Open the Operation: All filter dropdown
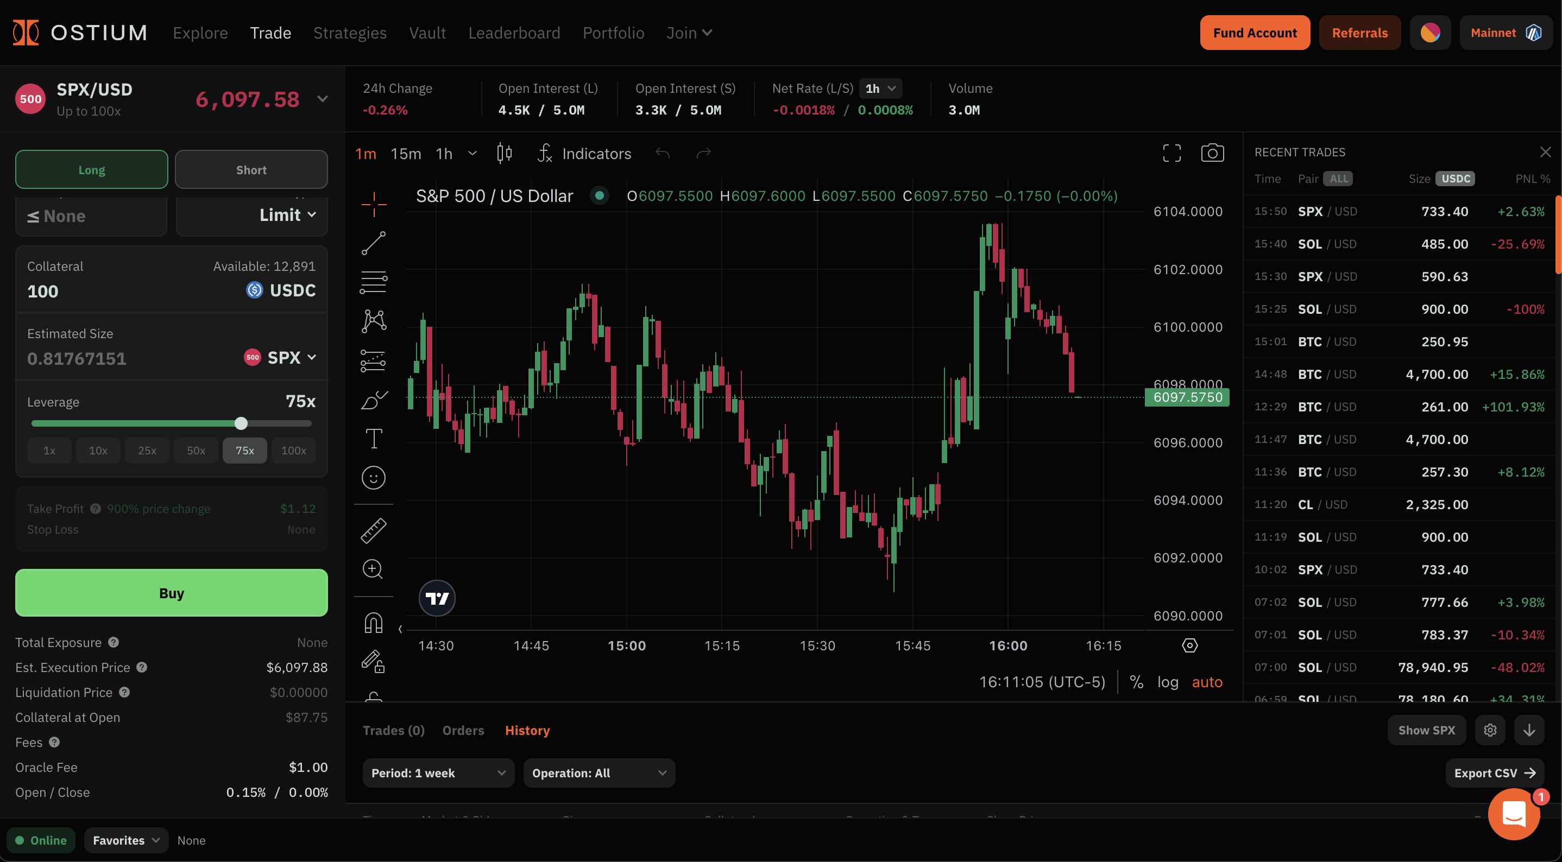The image size is (1562, 862). coord(599,772)
